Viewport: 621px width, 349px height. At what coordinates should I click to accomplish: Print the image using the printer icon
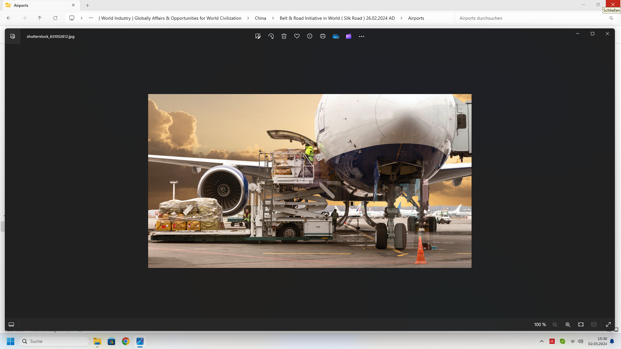click(323, 36)
